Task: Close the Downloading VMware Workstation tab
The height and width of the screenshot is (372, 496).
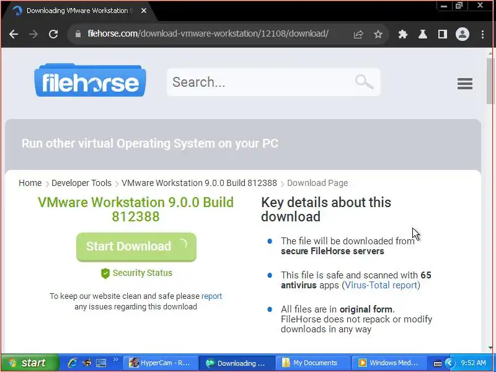Action: 144,11
